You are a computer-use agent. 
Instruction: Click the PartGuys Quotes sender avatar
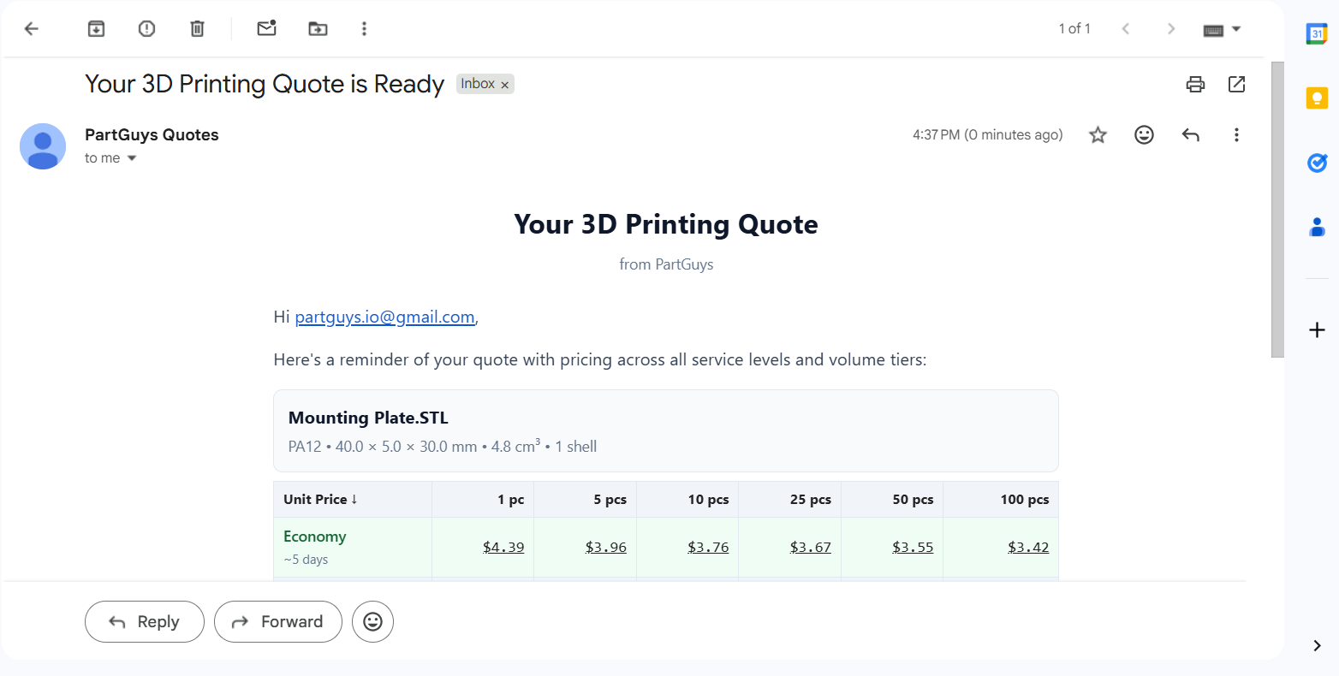click(43, 146)
